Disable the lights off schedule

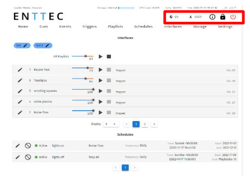pos(28,157)
